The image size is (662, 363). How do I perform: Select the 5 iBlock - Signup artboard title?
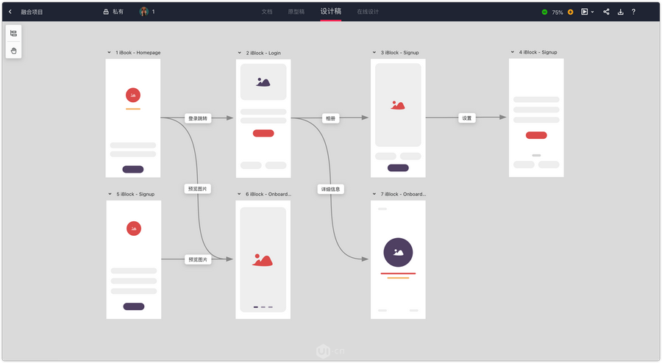[x=135, y=194]
